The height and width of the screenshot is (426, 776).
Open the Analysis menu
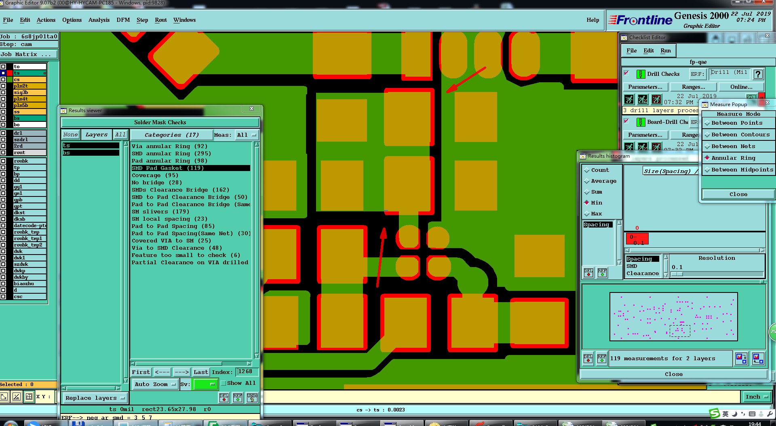click(x=99, y=20)
